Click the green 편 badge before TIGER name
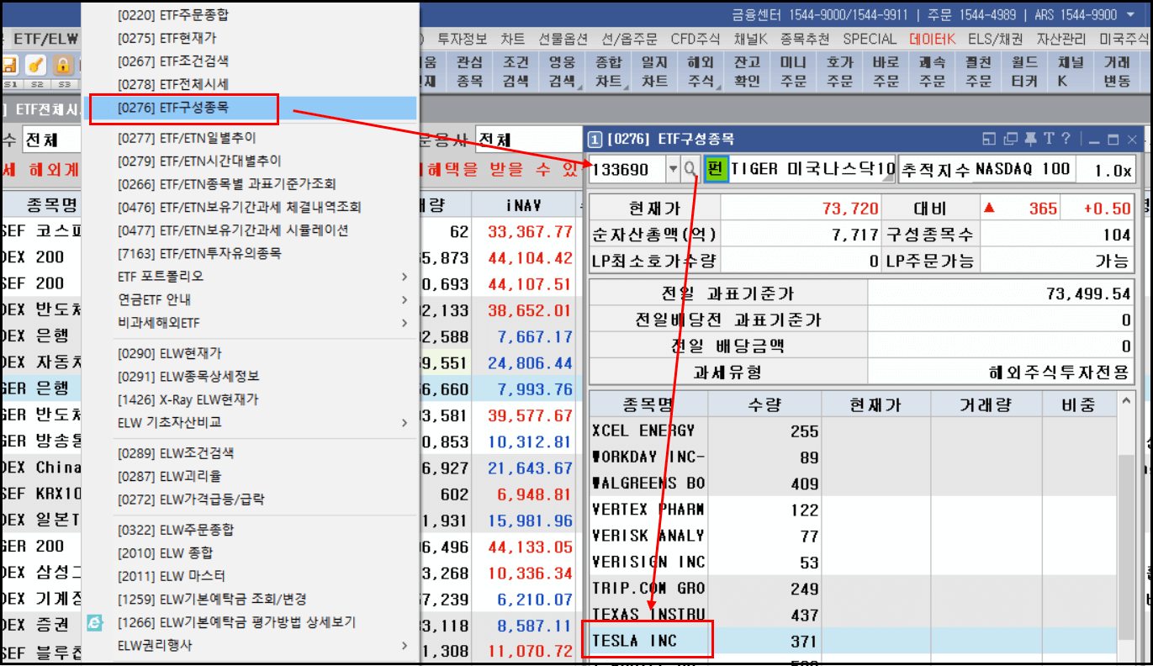Viewport: 1153px width, 666px height. (716, 168)
